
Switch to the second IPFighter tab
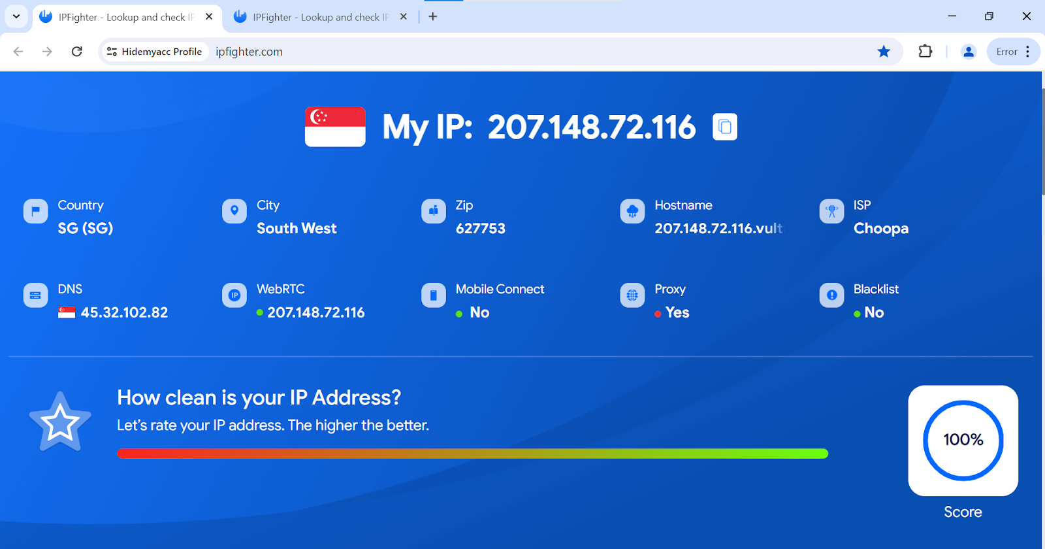click(x=320, y=17)
